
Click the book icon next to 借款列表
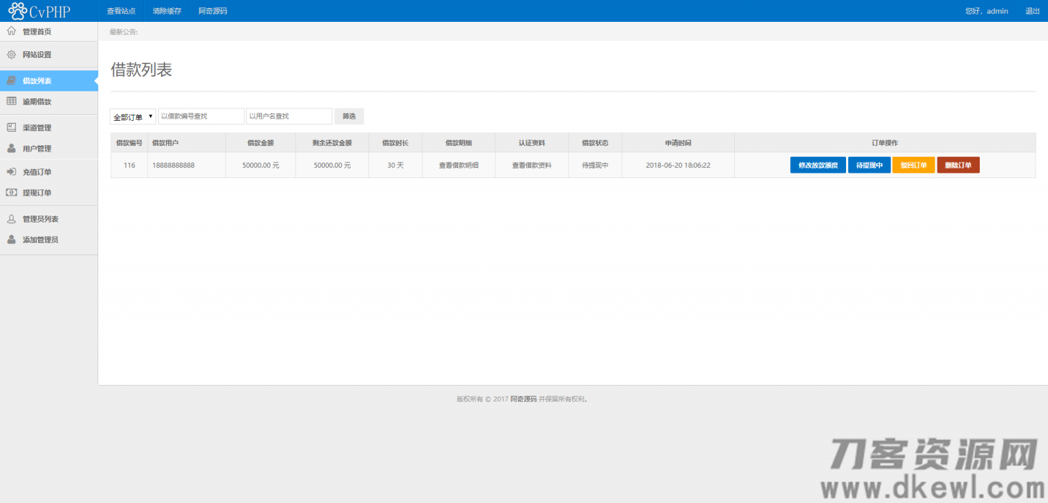pyautogui.click(x=11, y=81)
